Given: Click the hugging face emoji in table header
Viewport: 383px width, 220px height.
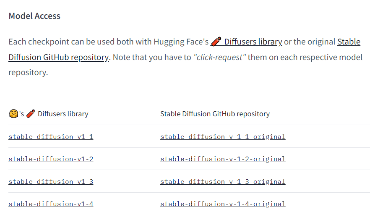Looking at the screenshot, I should click(x=13, y=114).
